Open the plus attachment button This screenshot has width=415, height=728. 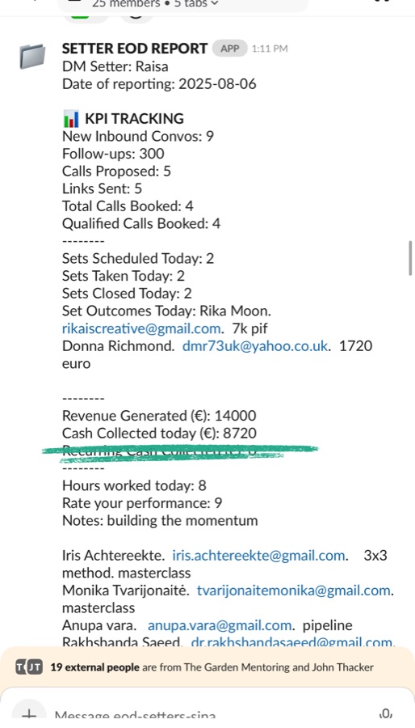(29, 714)
